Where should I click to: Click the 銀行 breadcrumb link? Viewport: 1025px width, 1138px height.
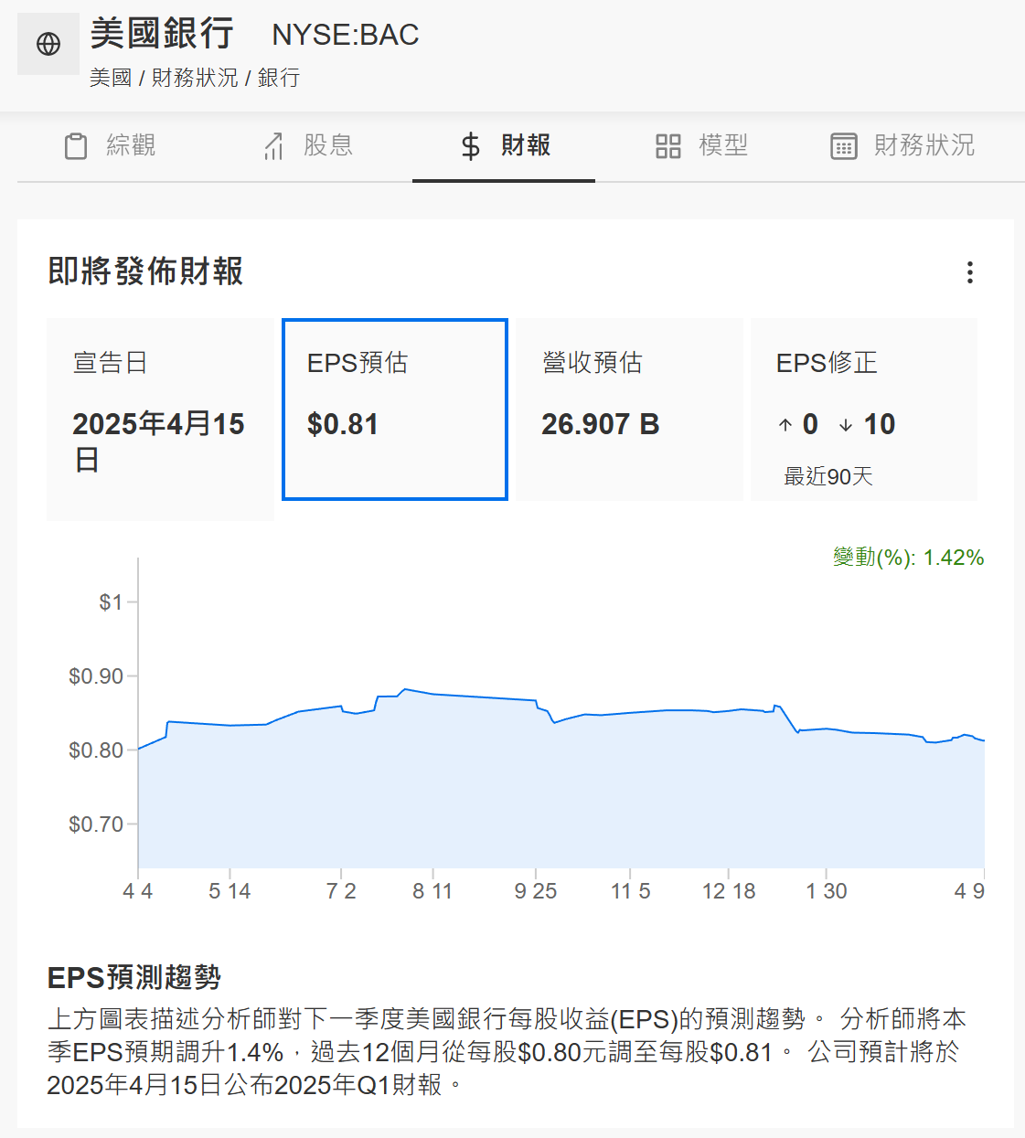pos(279,78)
